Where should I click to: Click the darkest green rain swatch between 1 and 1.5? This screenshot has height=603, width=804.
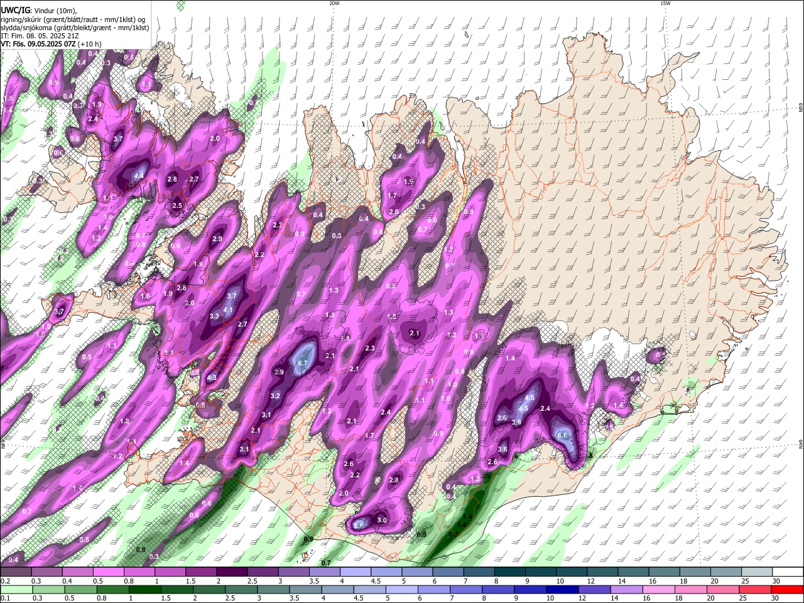pos(144,589)
